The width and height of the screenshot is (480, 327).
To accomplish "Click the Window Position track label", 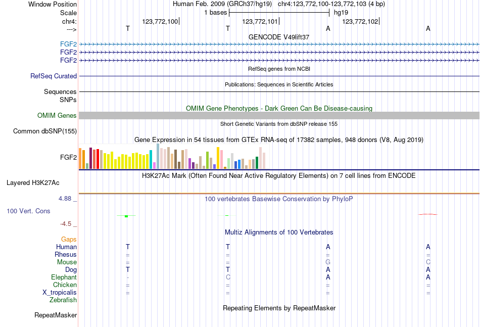I will [x=53, y=4].
